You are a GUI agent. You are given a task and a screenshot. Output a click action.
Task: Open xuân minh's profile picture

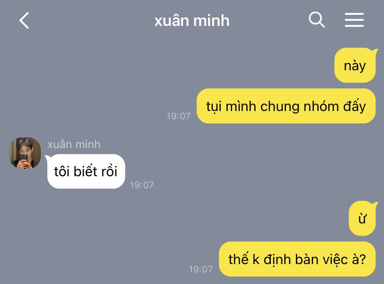coord(25,153)
